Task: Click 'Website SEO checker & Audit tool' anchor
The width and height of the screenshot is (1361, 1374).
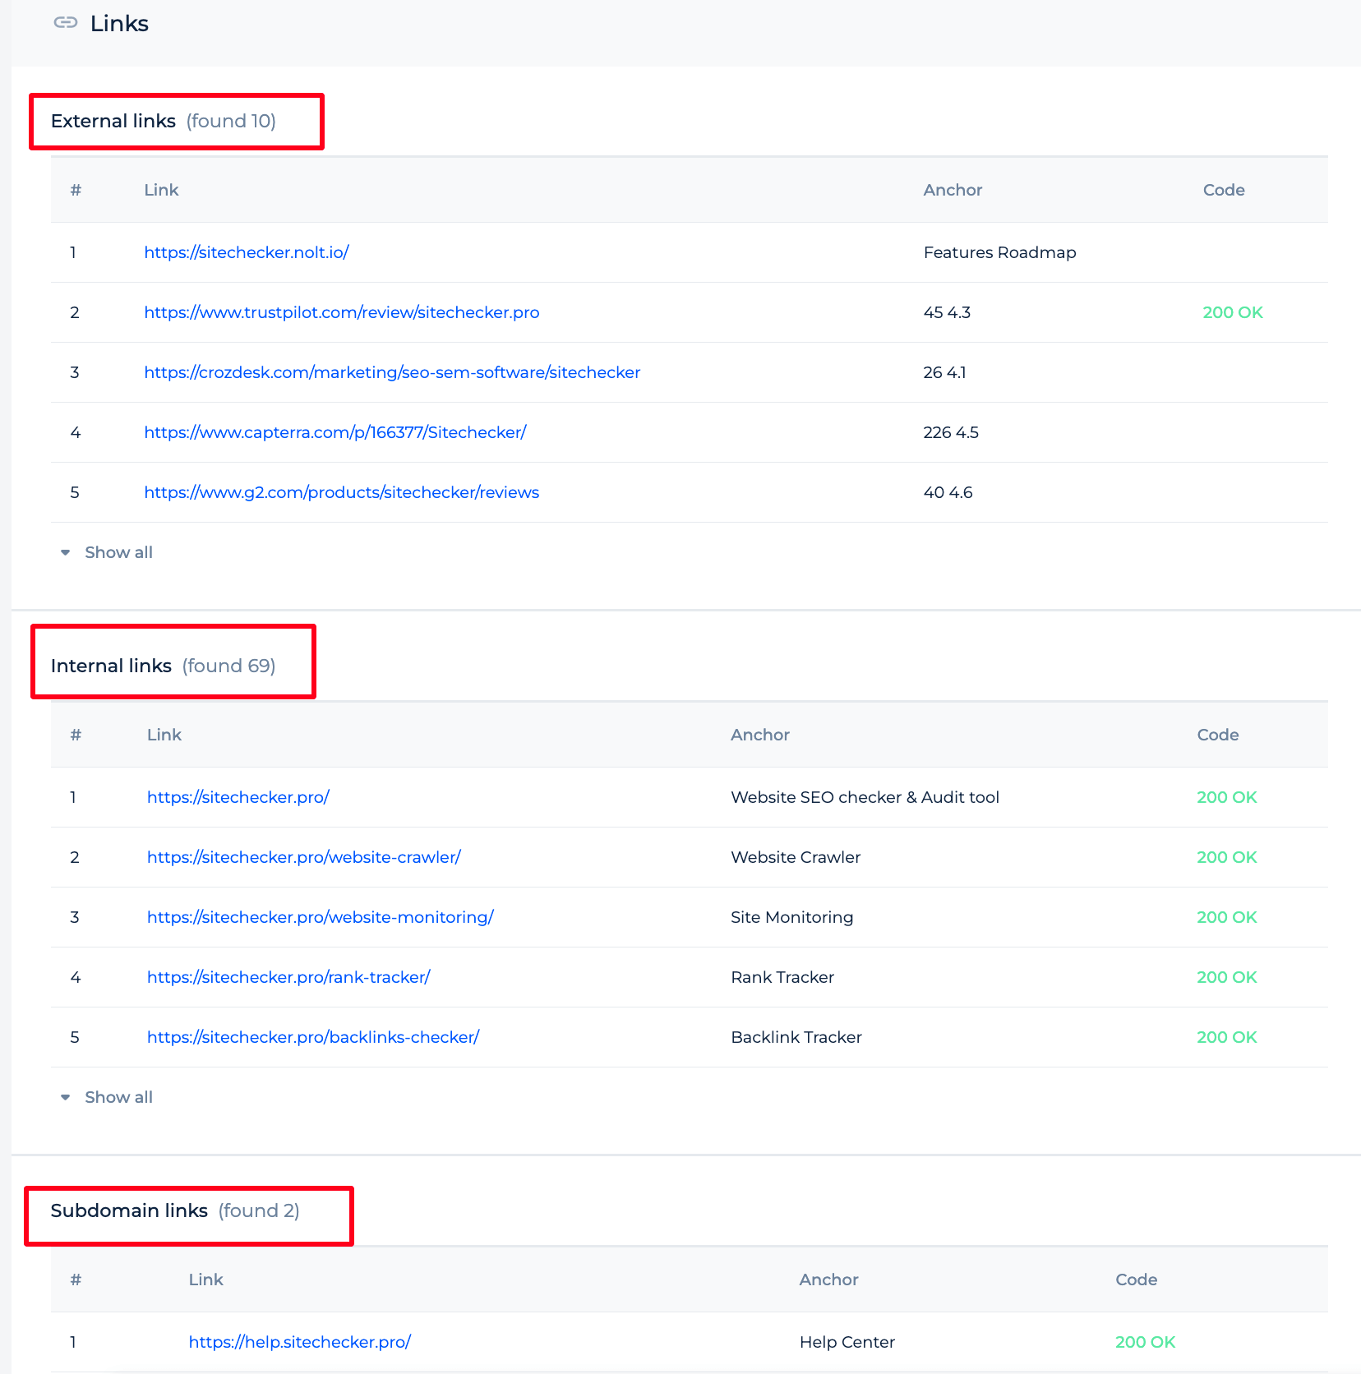Action: (x=865, y=797)
